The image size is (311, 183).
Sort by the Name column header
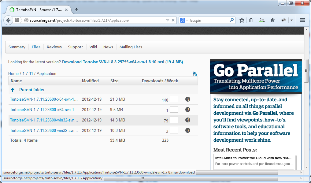tap(16, 81)
